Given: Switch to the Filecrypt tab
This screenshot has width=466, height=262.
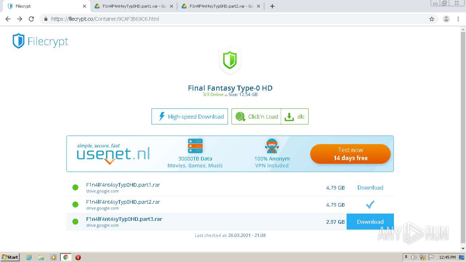Looking at the screenshot, I should (x=46, y=6).
